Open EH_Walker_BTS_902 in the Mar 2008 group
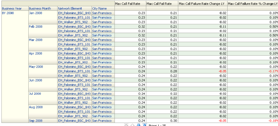The image size is (278, 126). 73,49
